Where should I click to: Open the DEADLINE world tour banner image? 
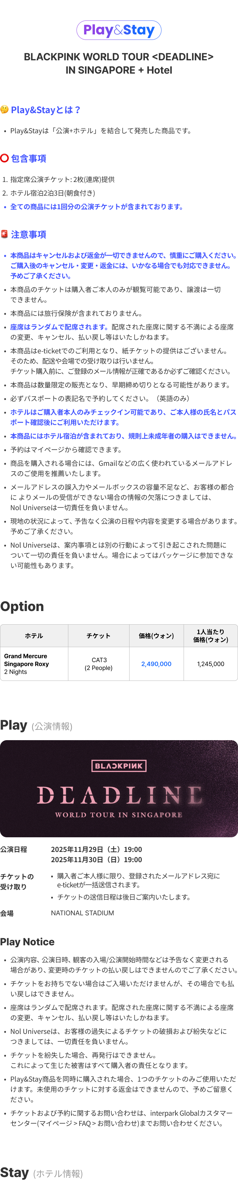pyautogui.click(x=119, y=789)
